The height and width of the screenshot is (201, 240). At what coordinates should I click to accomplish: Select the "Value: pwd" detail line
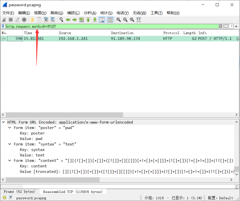point(31,139)
